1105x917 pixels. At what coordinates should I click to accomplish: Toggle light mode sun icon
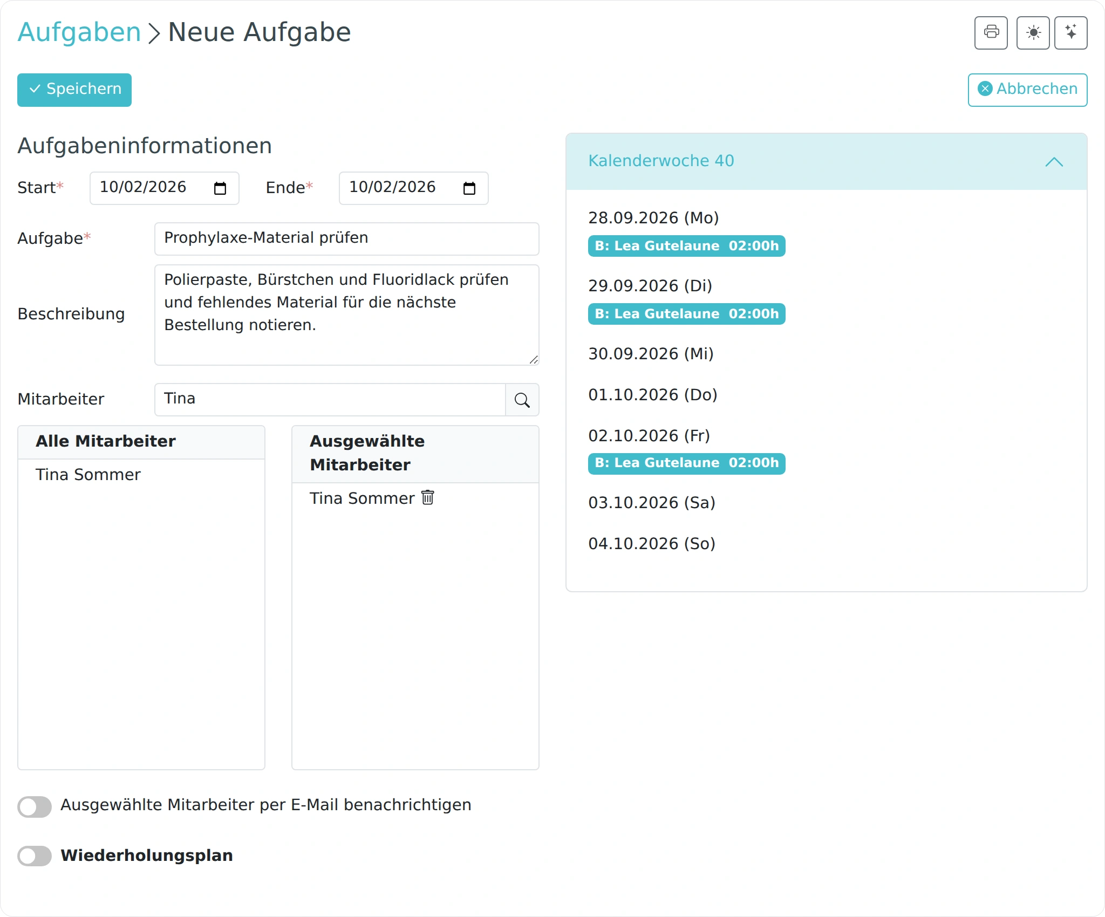(1033, 33)
